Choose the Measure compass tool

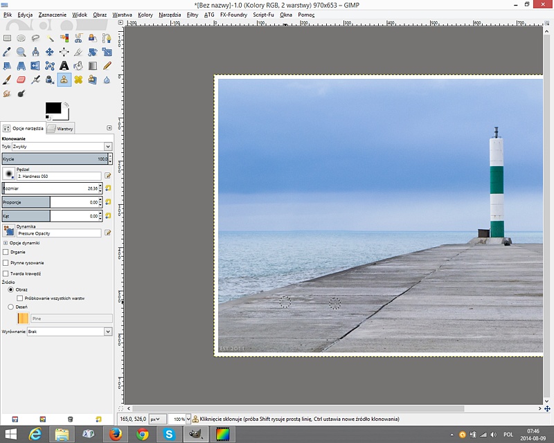tap(35, 52)
